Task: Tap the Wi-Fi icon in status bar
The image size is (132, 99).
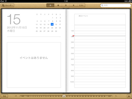Action: point(6,1)
